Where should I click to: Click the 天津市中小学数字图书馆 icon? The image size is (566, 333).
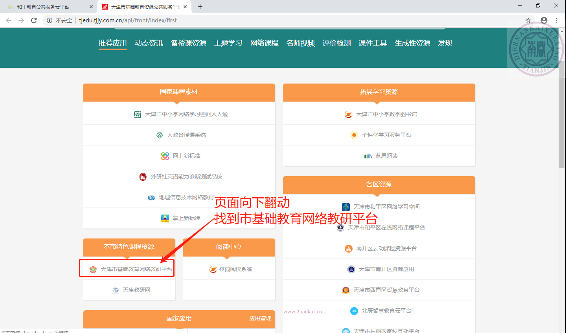pos(349,115)
